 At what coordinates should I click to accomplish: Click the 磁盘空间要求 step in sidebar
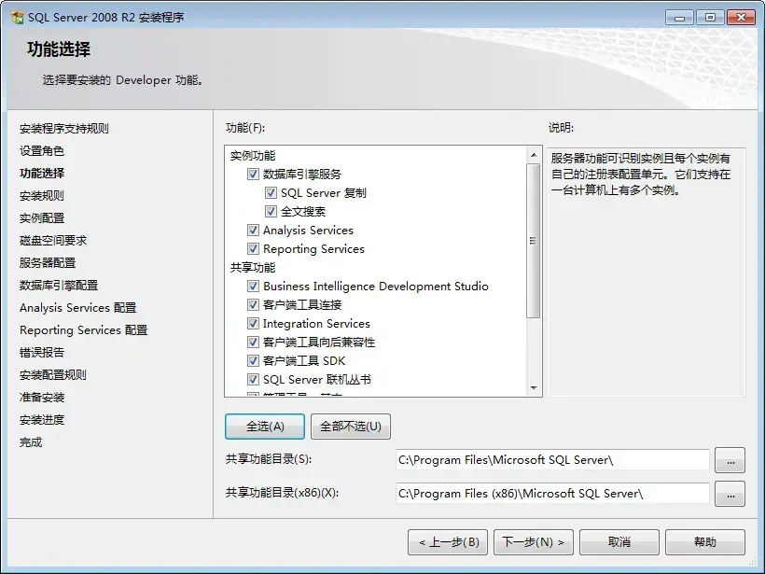tap(53, 241)
